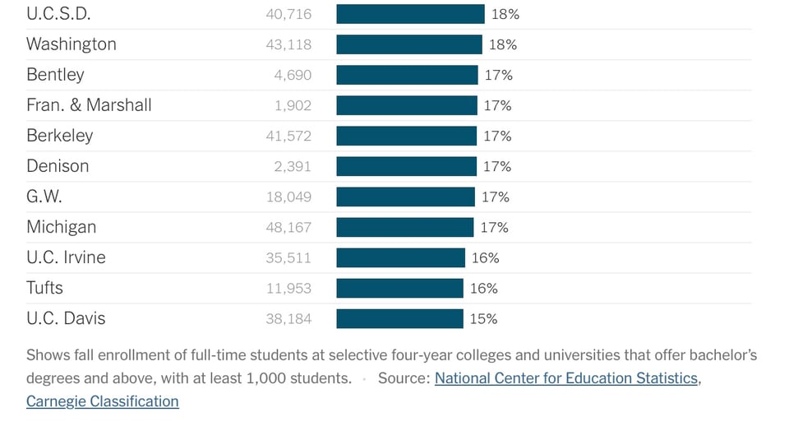Select the Bentley bar in the chart
Image resolution: width=789 pixels, height=440 pixels.
(x=407, y=75)
